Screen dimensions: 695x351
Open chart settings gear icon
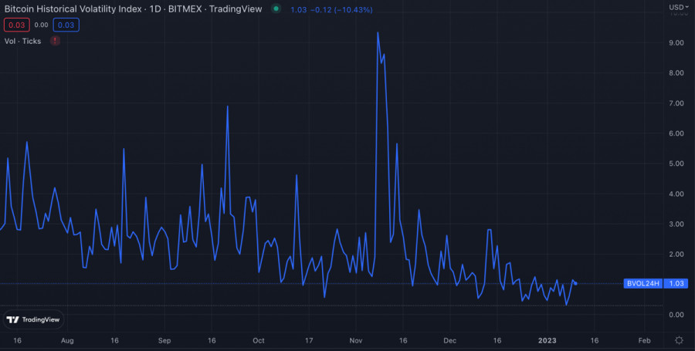coord(678,340)
